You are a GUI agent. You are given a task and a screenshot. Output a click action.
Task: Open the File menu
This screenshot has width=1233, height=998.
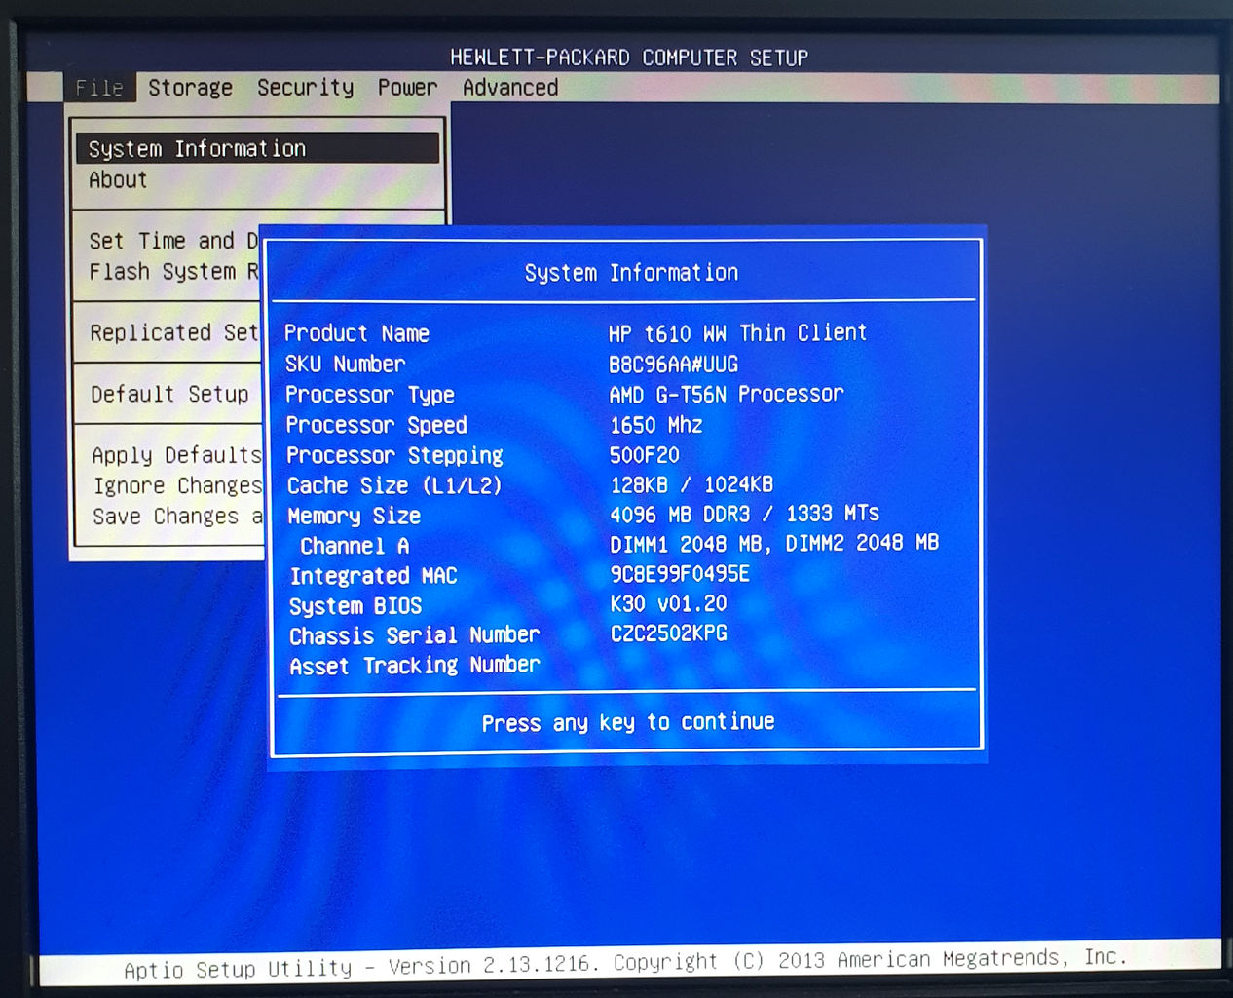click(x=99, y=88)
